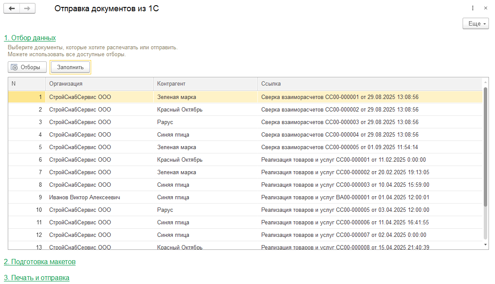Click the table scrollbar down arrow

tap(485, 245)
